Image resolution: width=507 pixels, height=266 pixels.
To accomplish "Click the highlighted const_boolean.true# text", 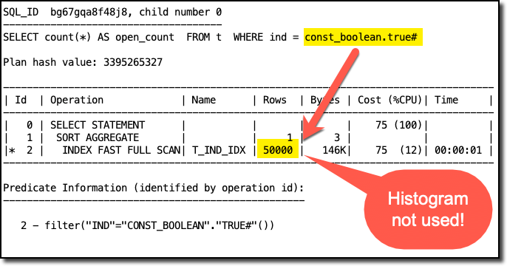I will coord(363,37).
